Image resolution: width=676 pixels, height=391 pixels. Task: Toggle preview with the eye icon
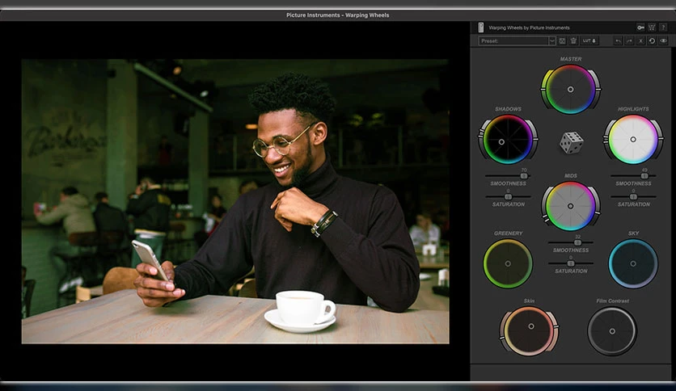(x=663, y=41)
